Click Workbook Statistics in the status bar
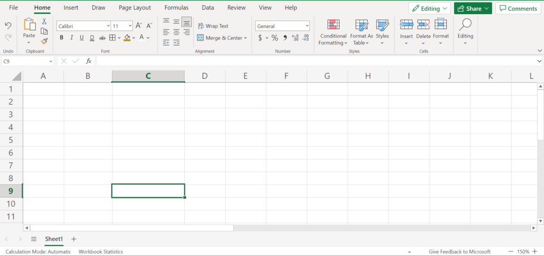The width and height of the screenshot is (544, 256). tap(101, 252)
